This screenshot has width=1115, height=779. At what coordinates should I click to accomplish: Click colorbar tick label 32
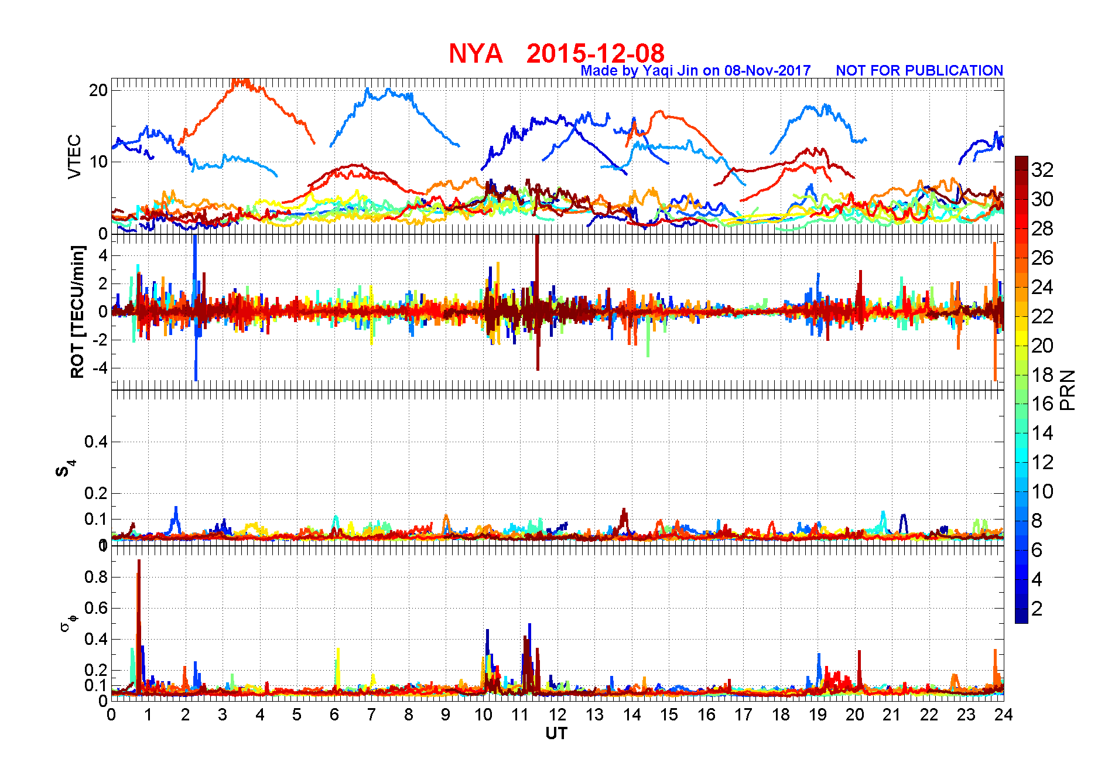[x=1042, y=170]
